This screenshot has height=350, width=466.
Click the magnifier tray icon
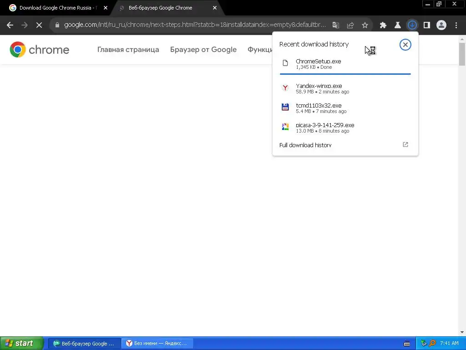(432, 344)
